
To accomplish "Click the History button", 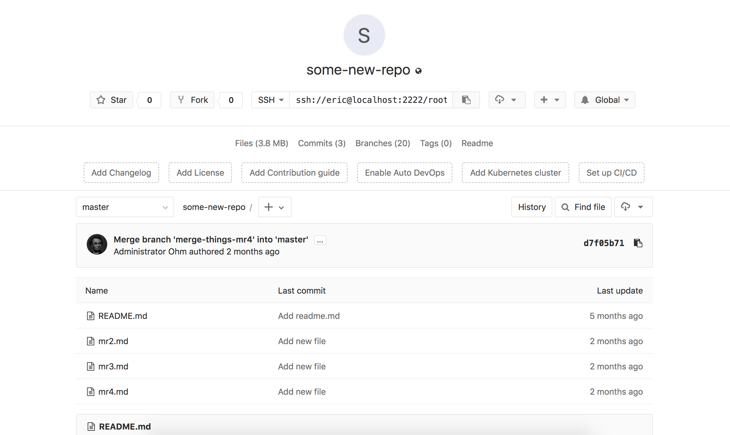I will click(532, 207).
